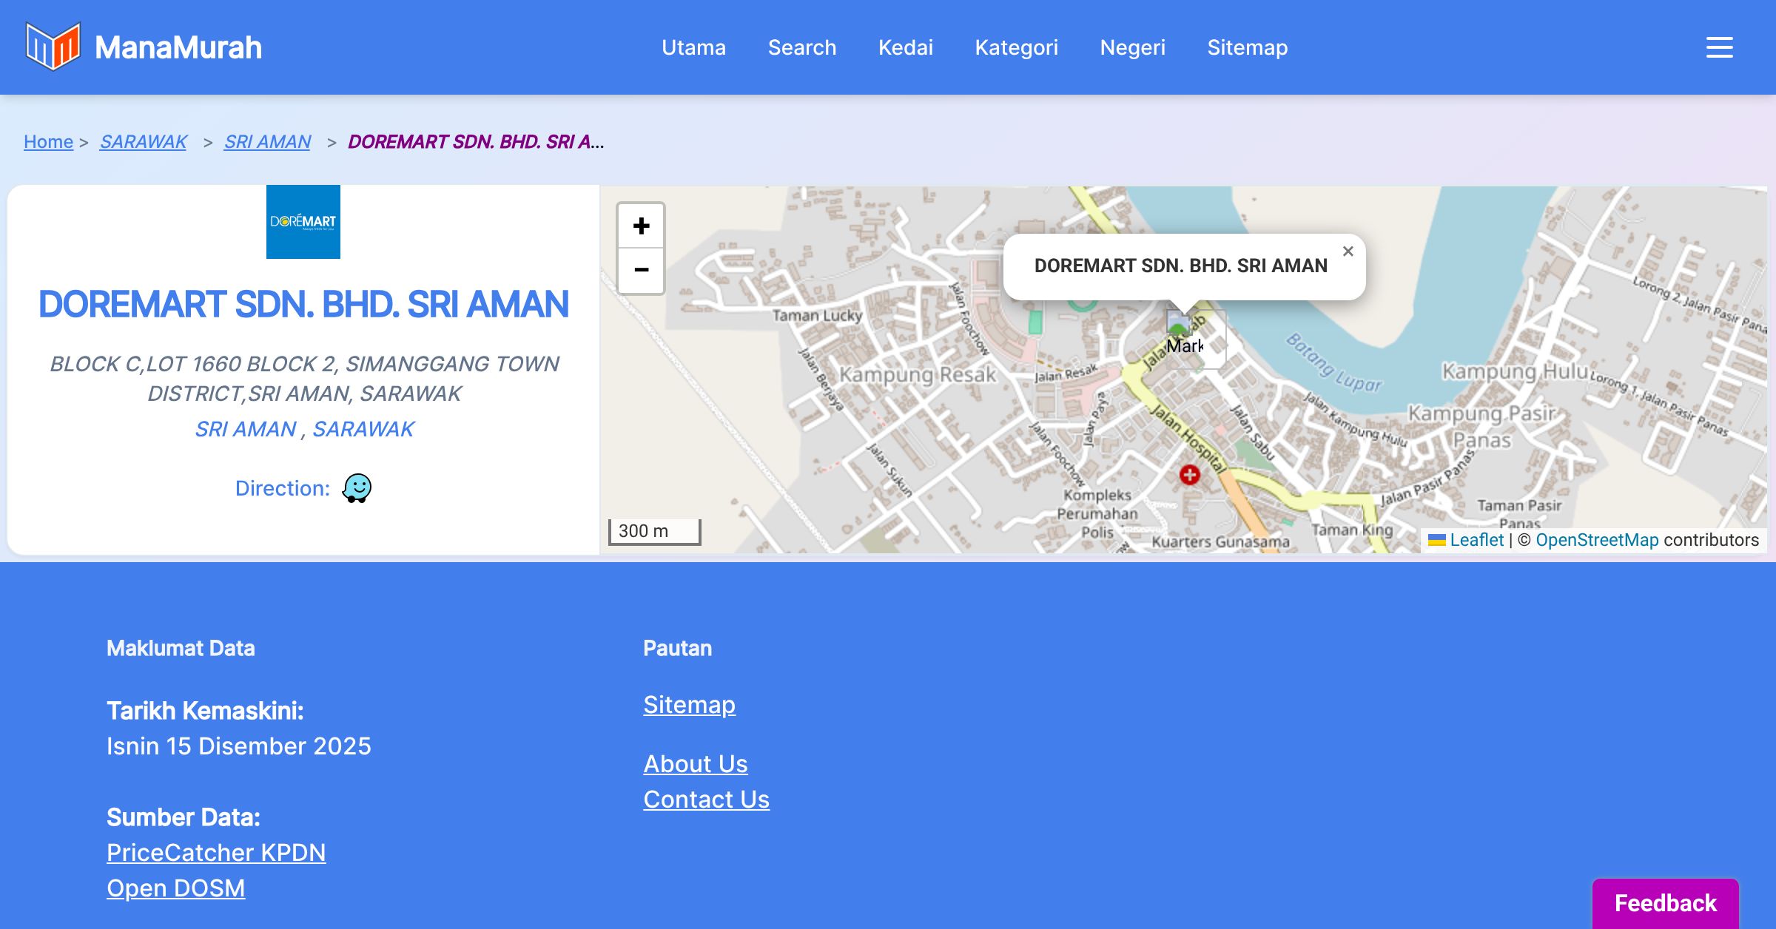Image resolution: width=1776 pixels, height=929 pixels.
Task: Click the red hospital marker on map
Action: [x=1189, y=475]
